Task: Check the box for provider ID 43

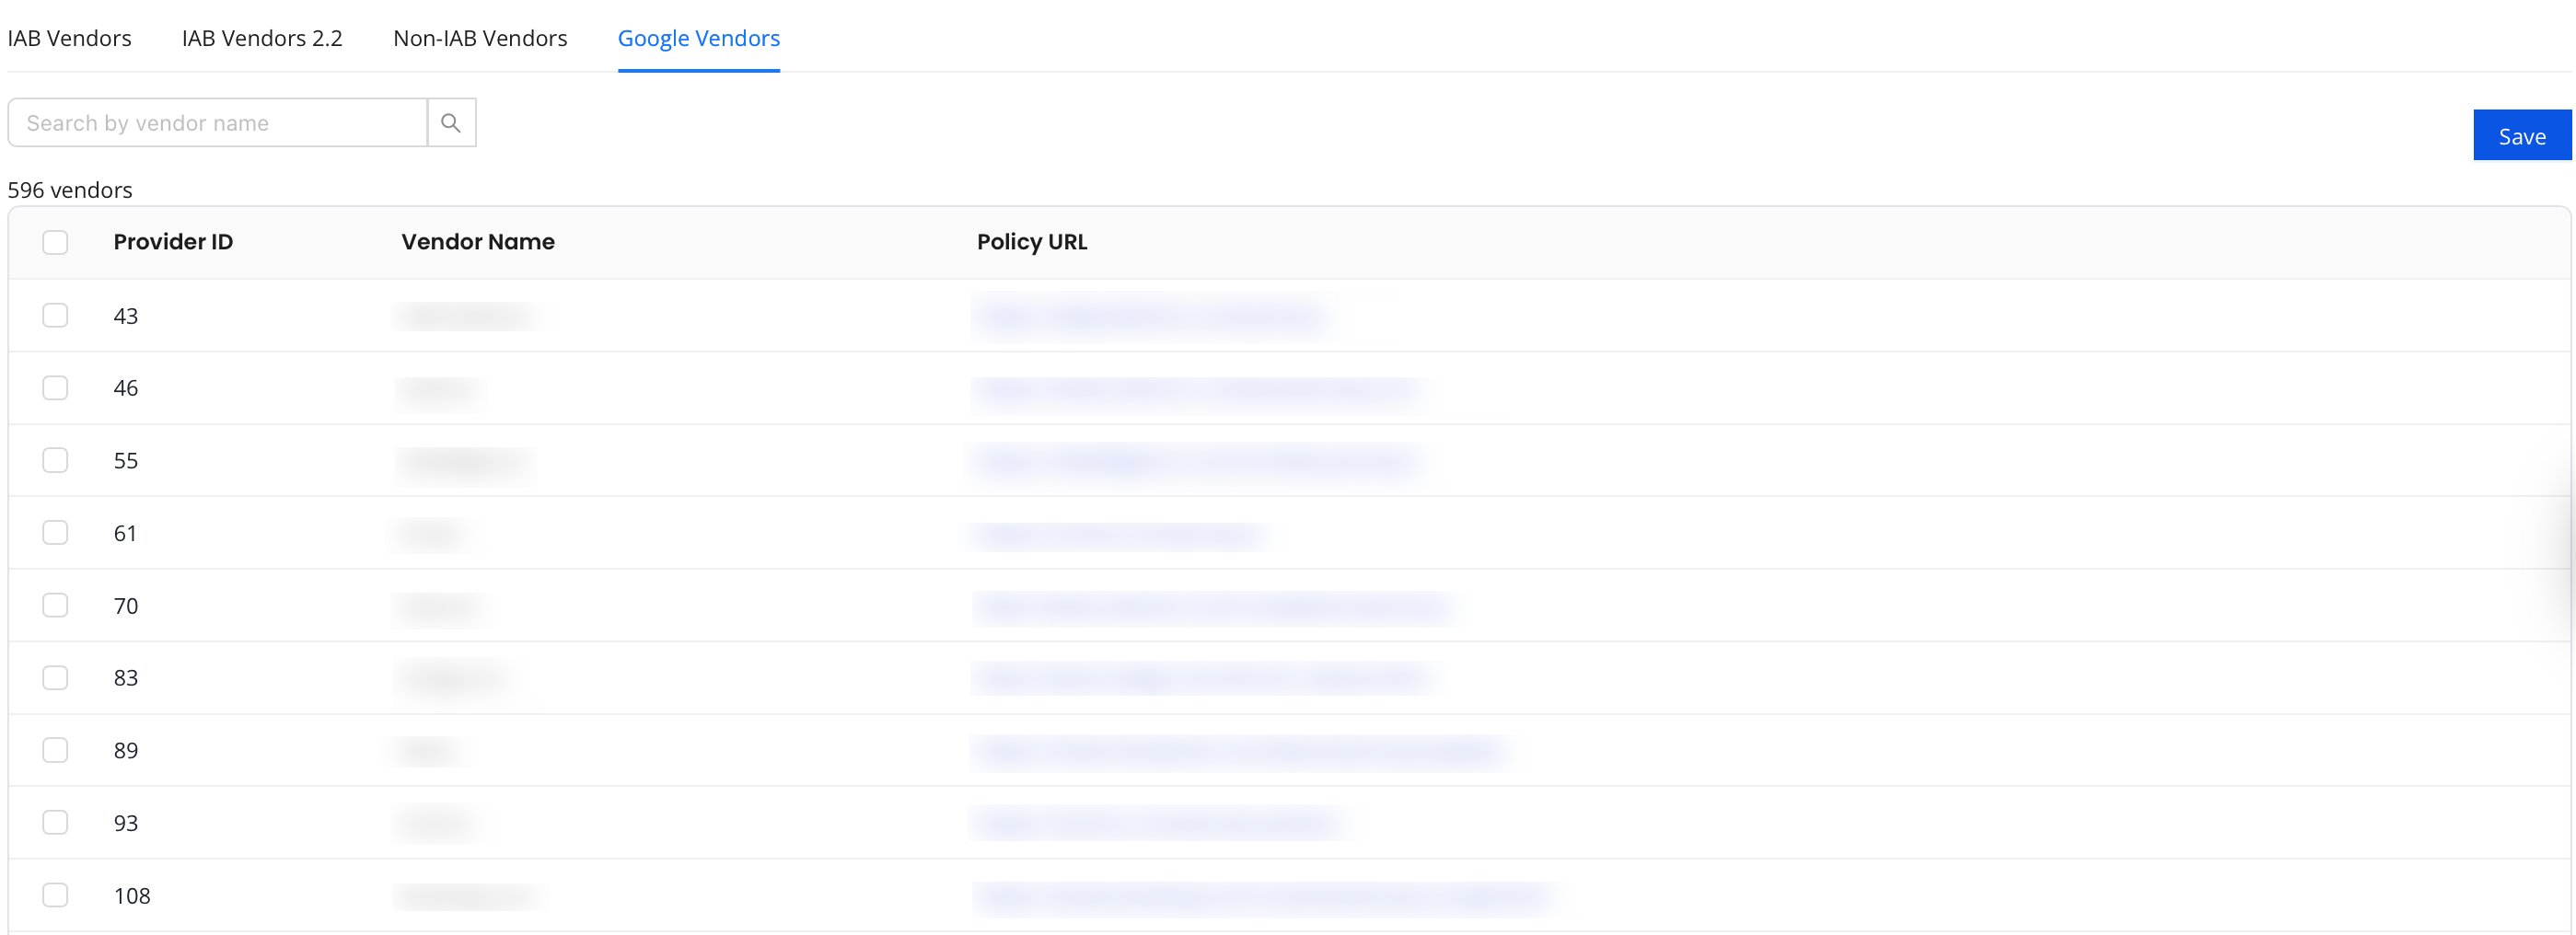Action: click(x=55, y=316)
